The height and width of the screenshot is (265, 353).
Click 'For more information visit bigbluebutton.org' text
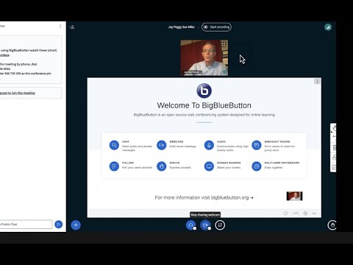(x=204, y=197)
